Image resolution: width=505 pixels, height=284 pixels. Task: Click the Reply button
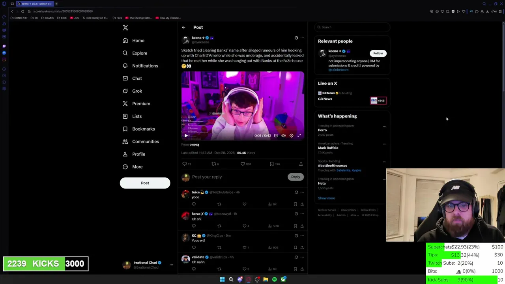pyautogui.click(x=296, y=177)
